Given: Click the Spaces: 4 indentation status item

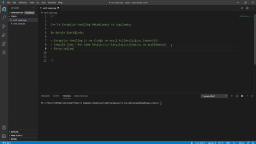Looking at the screenshot, I should 212,143.
